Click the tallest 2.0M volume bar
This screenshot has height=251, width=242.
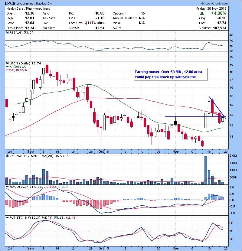pos(206,170)
